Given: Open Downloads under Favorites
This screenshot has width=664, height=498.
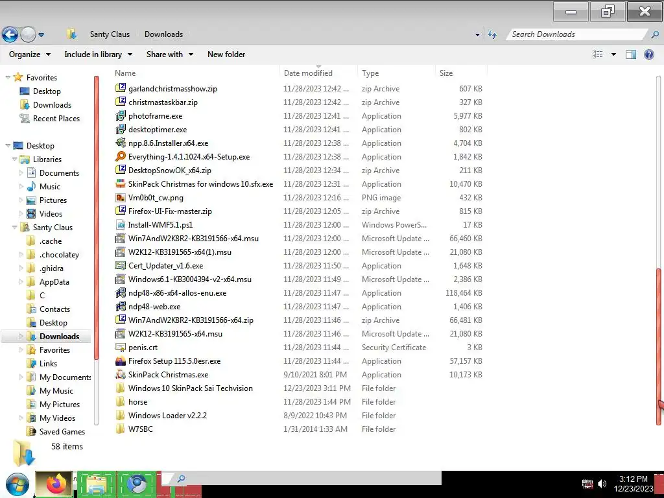Looking at the screenshot, I should (52, 104).
